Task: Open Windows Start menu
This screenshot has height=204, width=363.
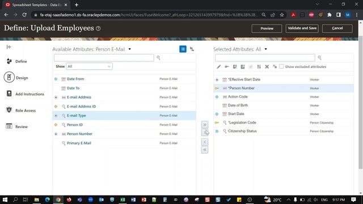Action: click(5, 199)
